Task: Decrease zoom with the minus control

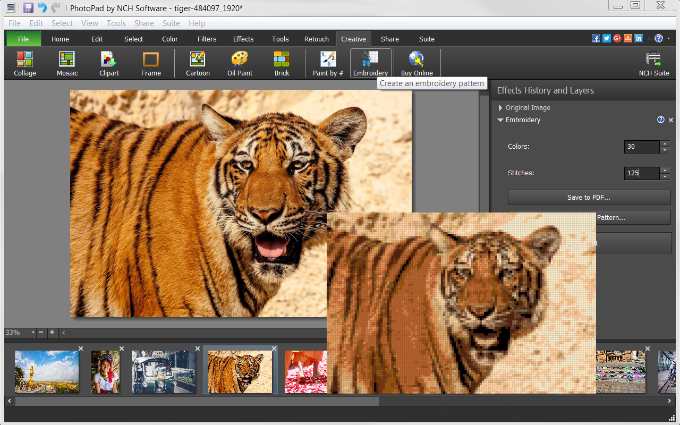Action: (41, 333)
